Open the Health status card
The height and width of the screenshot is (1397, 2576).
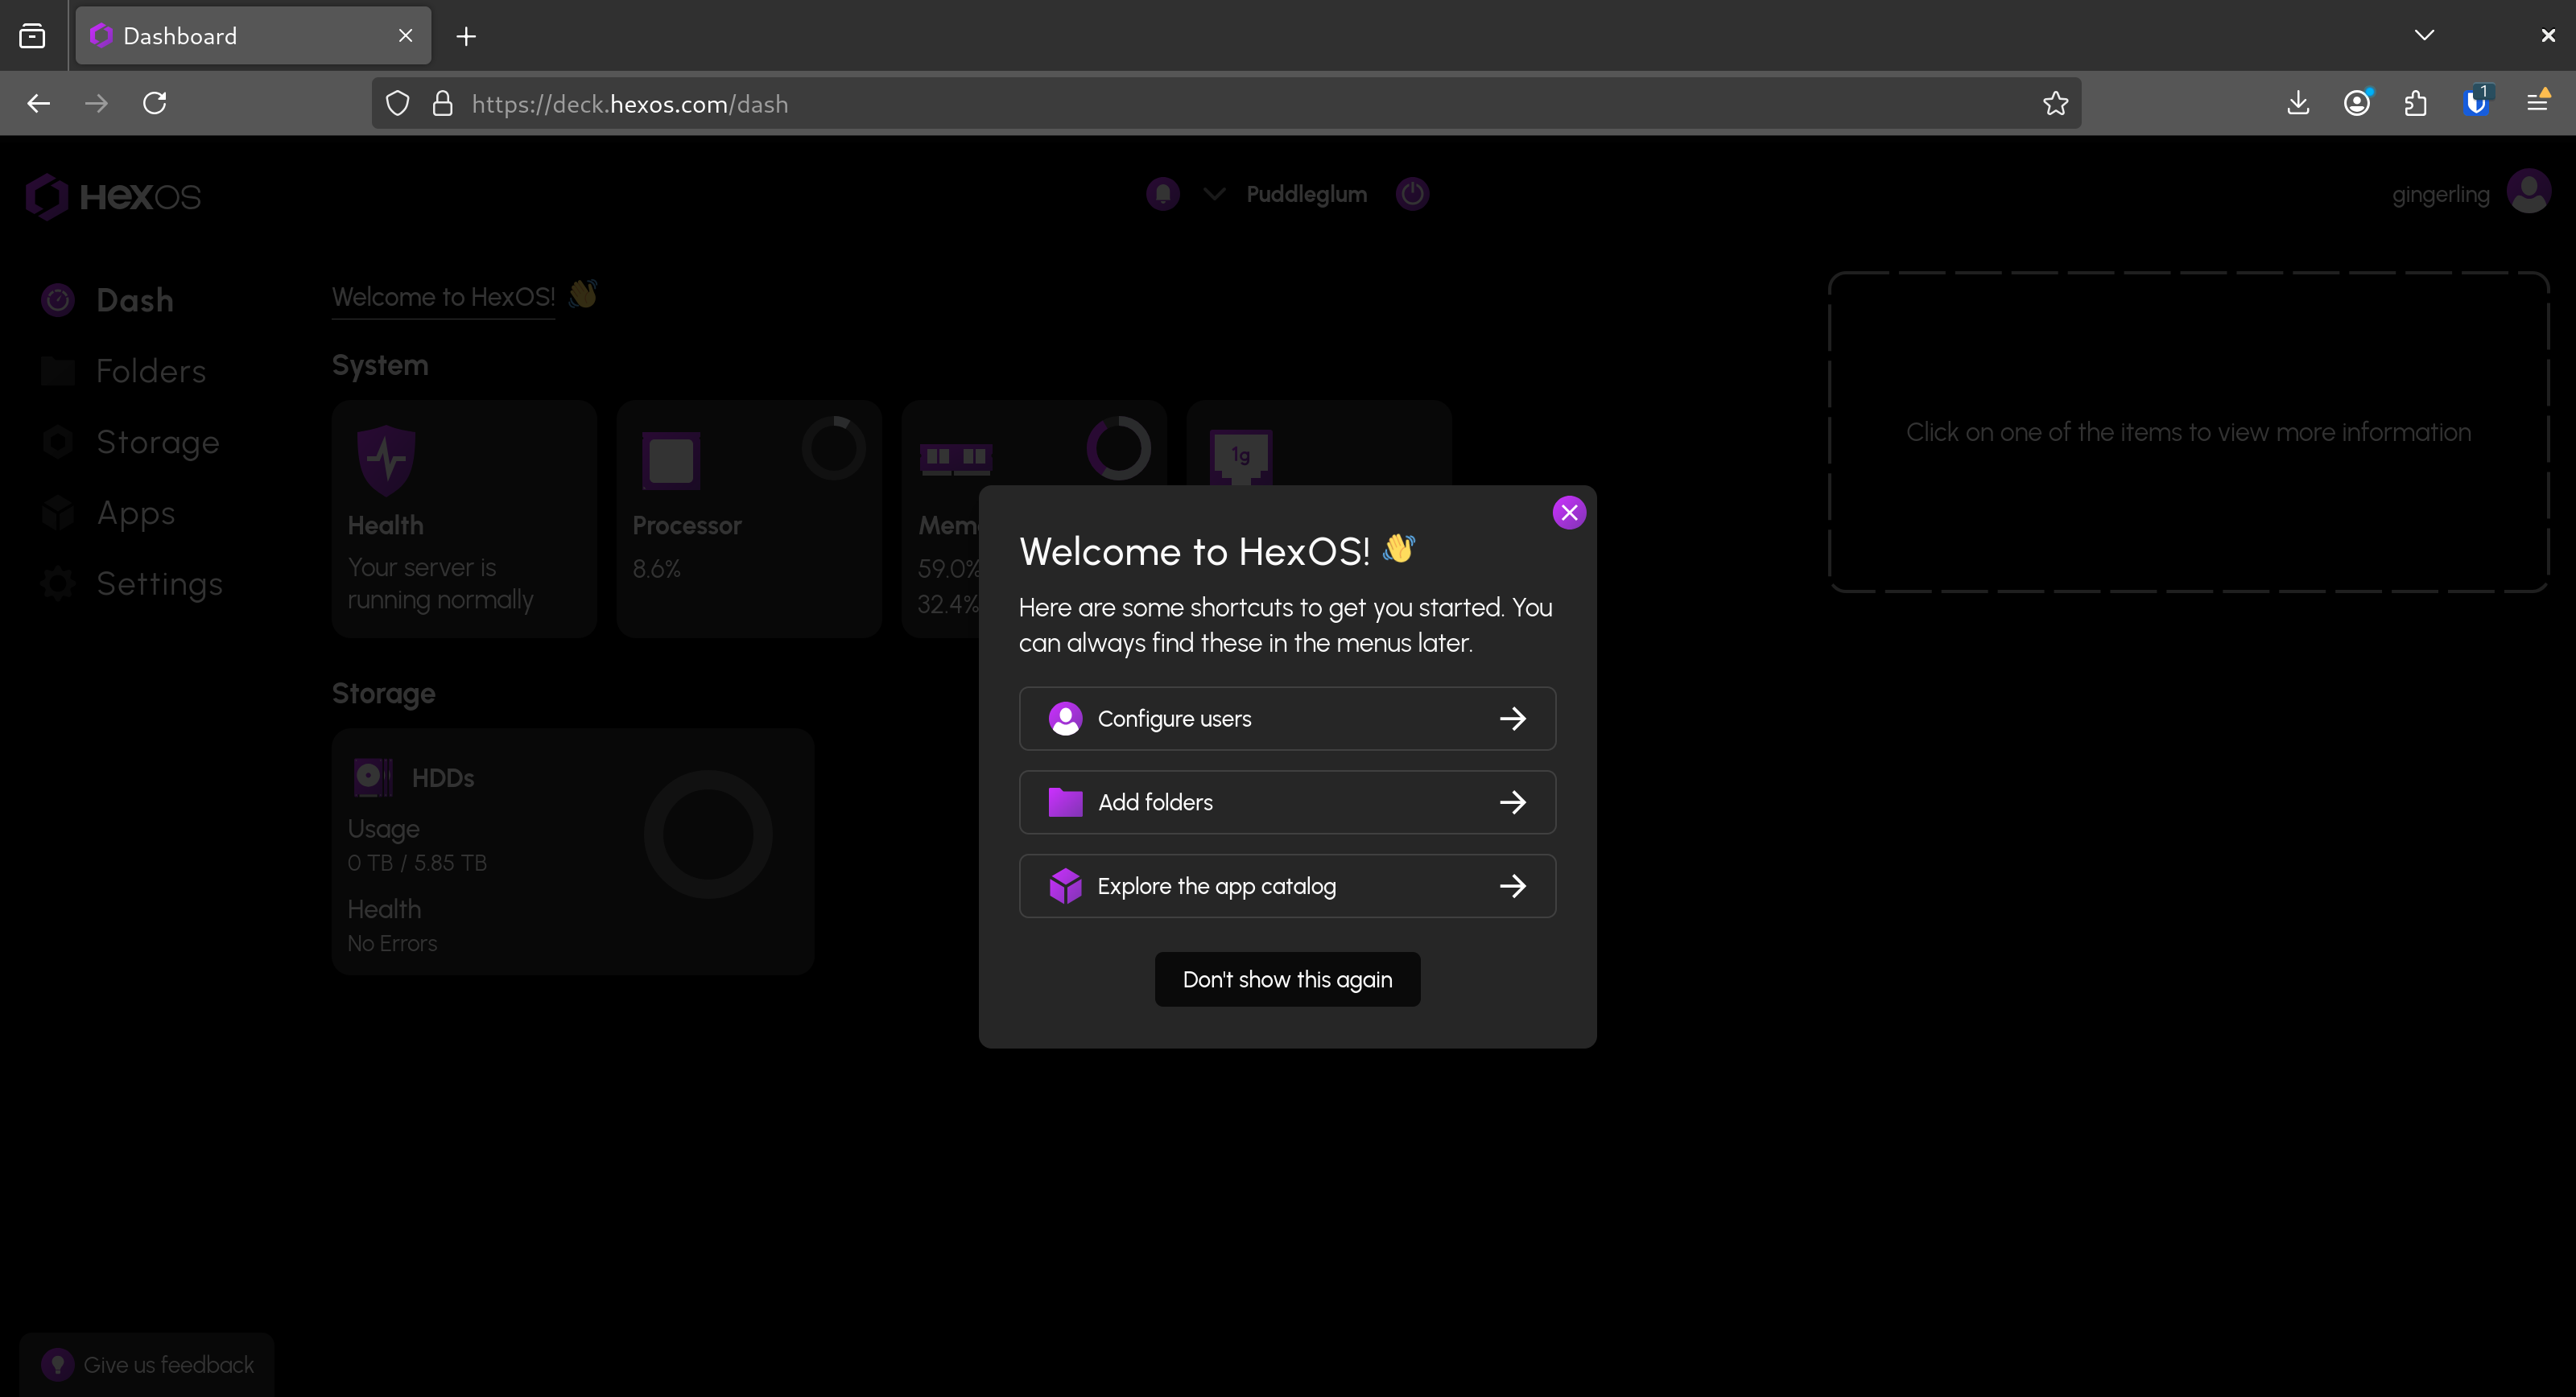point(464,519)
